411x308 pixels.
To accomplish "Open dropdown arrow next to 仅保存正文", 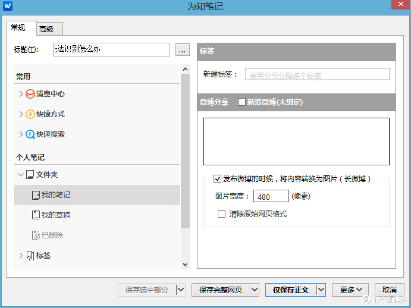I will click(321, 290).
